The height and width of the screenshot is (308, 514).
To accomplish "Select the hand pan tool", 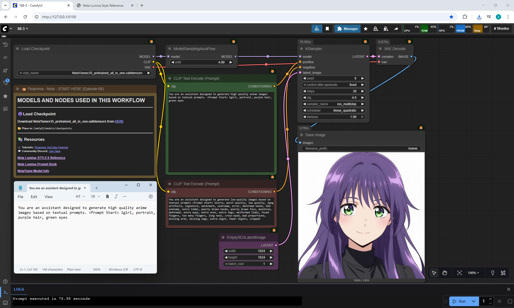I will pyautogui.click(x=445, y=273).
